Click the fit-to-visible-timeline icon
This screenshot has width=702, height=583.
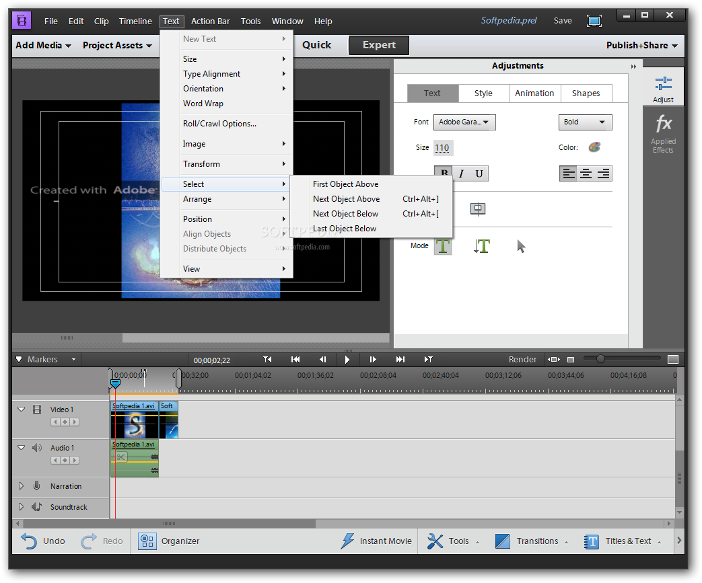[x=554, y=359]
